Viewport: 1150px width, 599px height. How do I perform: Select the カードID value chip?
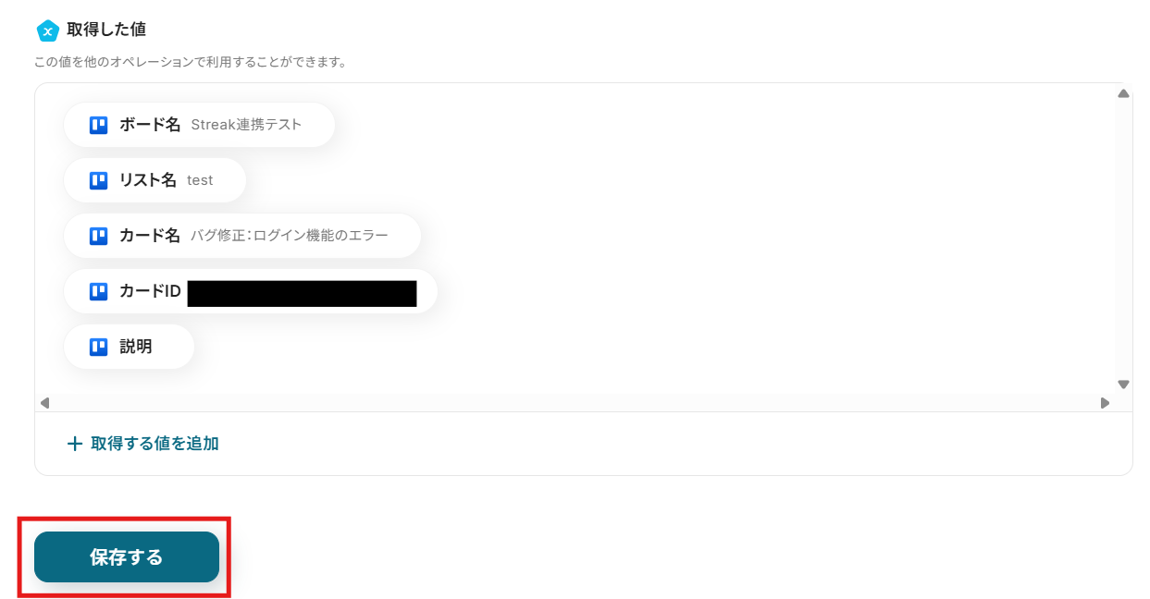(250, 291)
